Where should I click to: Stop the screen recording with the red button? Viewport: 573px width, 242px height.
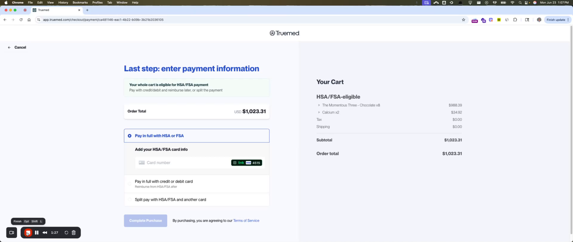pos(28,232)
